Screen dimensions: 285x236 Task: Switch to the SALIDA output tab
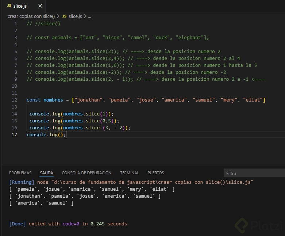point(46,173)
